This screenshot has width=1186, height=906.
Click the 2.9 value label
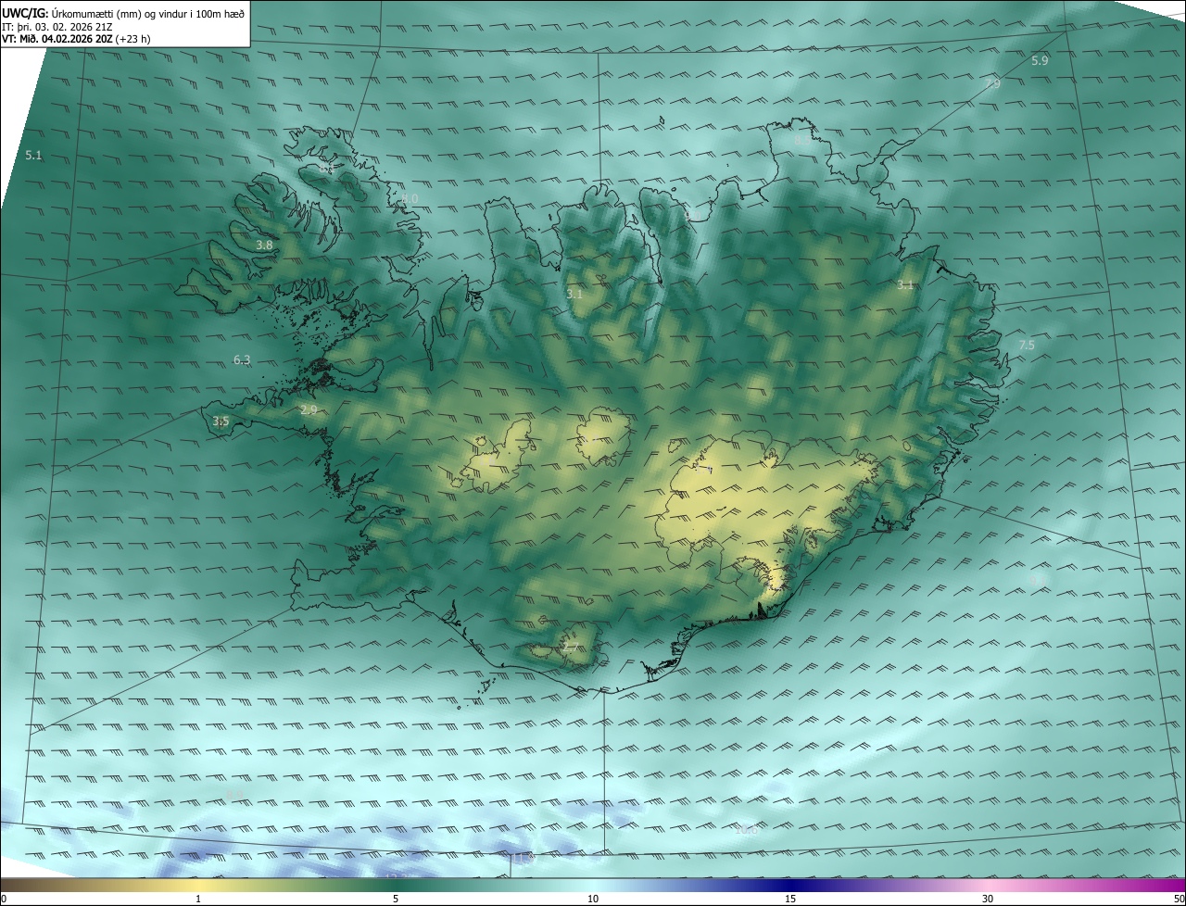[x=309, y=409]
